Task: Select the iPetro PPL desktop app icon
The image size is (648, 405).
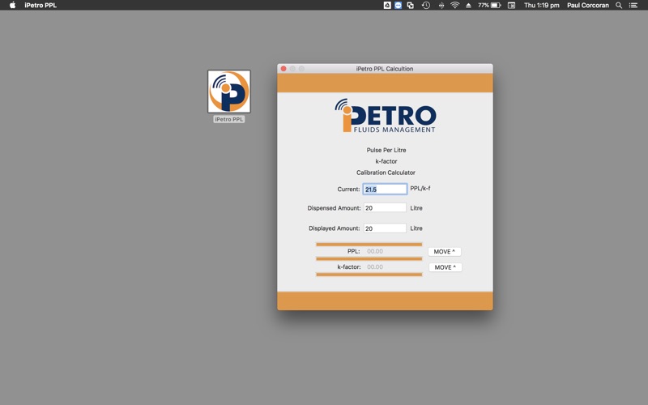Action: (229, 92)
